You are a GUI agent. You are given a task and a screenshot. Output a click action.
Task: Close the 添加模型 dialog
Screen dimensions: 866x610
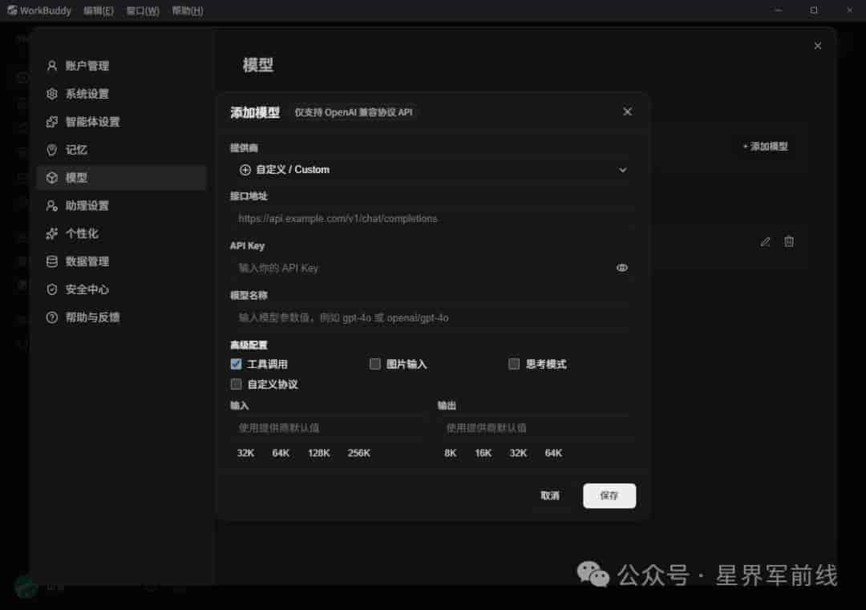(627, 111)
